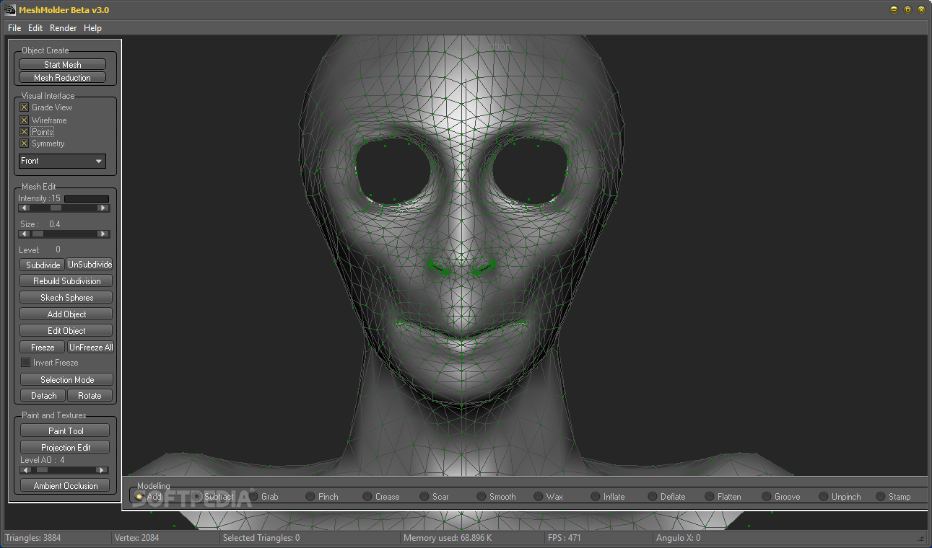Run Ambient Occlusion
The height and width of the screenshot is (548, 932).
click(x=66, y=486)
